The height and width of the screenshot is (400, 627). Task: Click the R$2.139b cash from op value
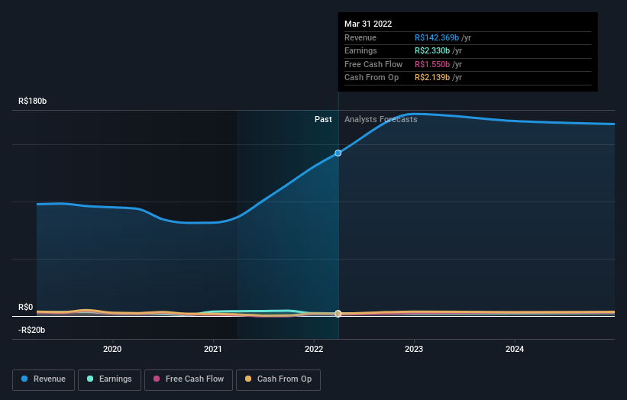[x=432, y=78]
